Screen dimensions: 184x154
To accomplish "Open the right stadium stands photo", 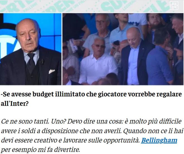I will (123, 49).
